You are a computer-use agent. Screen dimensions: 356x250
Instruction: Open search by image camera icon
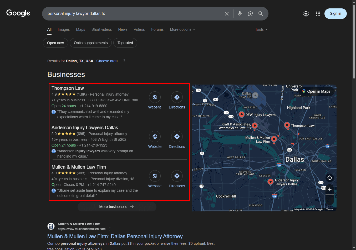pyautogui.click(x=250, y=14)
